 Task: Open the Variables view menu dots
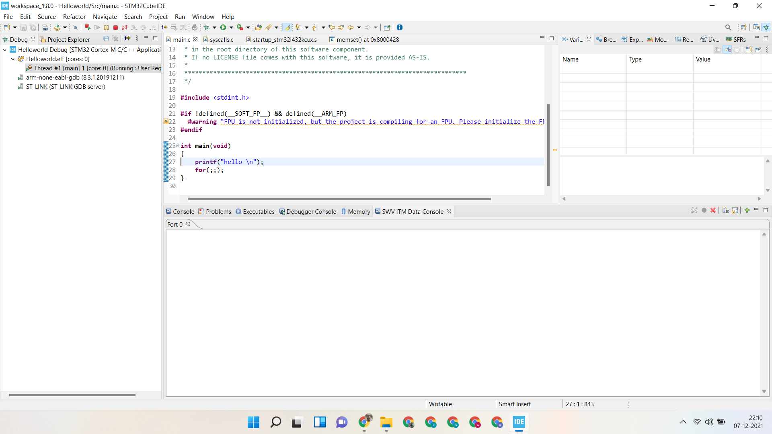tap(767, 49)
